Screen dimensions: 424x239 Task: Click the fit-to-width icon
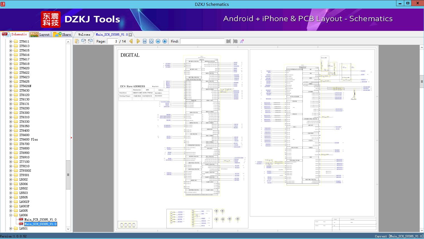coord(145,41)
